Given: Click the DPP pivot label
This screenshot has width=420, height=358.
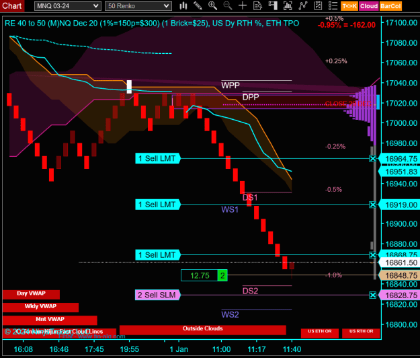Looking at the screenshot, I should [x=251, y=97].
